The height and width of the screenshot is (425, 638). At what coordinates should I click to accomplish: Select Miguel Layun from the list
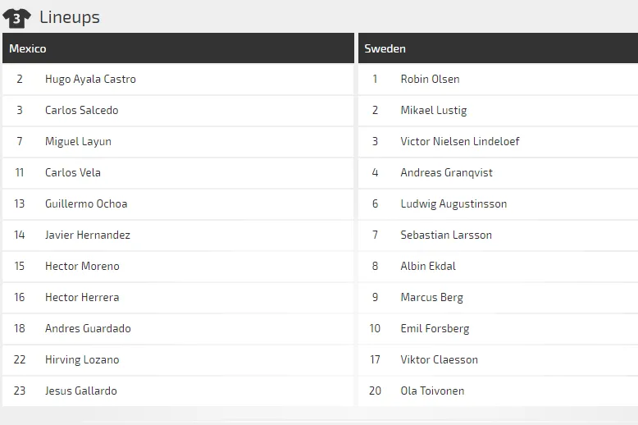pyautogui.click(x=78, y=142)
